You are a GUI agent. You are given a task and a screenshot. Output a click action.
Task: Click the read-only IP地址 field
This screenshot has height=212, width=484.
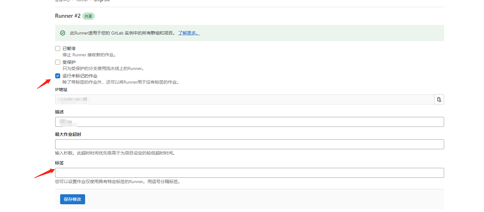(245, 99)
